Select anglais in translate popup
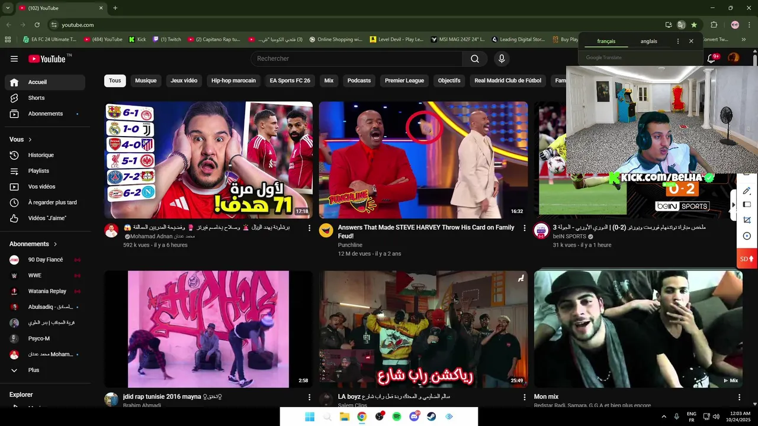Screen dimensions: 758x426 (648, 41)
